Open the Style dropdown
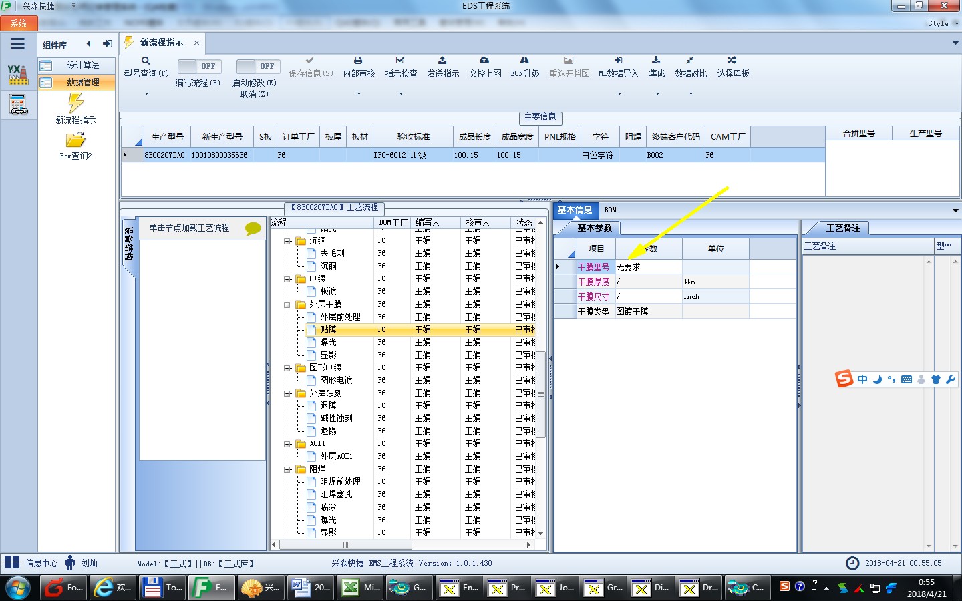The height and width of the screenshot is (601, 962). tap(943, 23)
